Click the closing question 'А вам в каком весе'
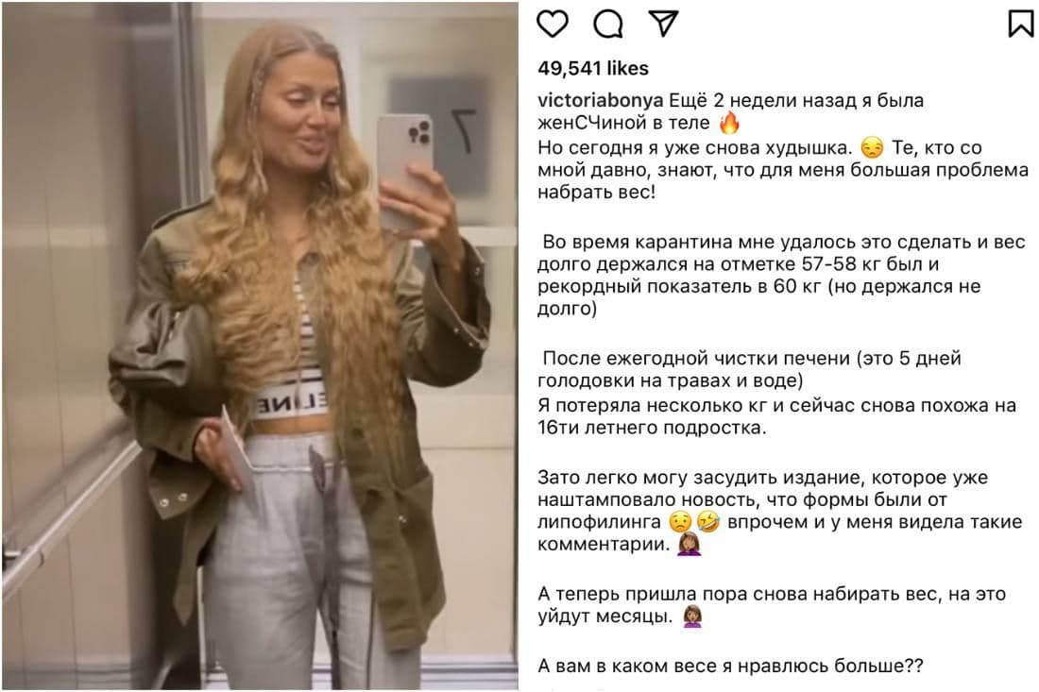This screenshot has width=1039, height=692. (730, 667)
